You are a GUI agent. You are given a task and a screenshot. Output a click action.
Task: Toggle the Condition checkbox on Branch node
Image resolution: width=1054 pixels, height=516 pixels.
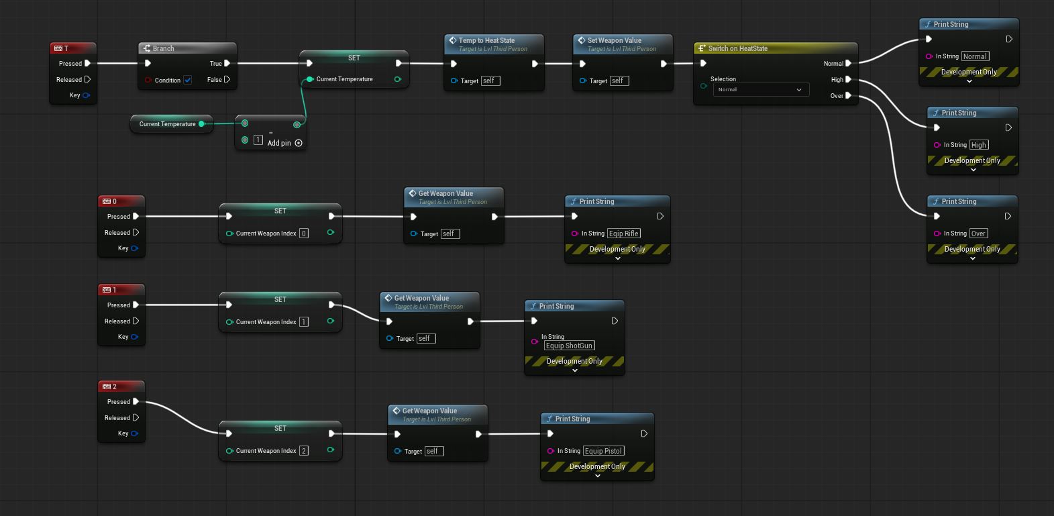188,80
